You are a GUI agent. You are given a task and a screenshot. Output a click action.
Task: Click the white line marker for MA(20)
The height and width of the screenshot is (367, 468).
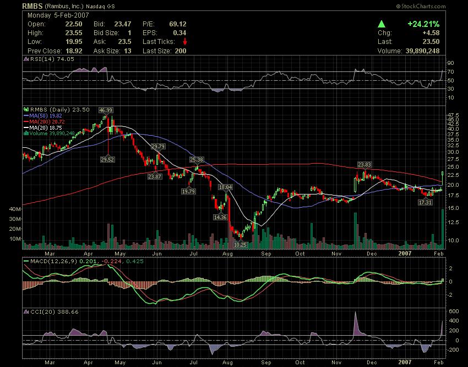pyautogui.click(x=26, y=128)
